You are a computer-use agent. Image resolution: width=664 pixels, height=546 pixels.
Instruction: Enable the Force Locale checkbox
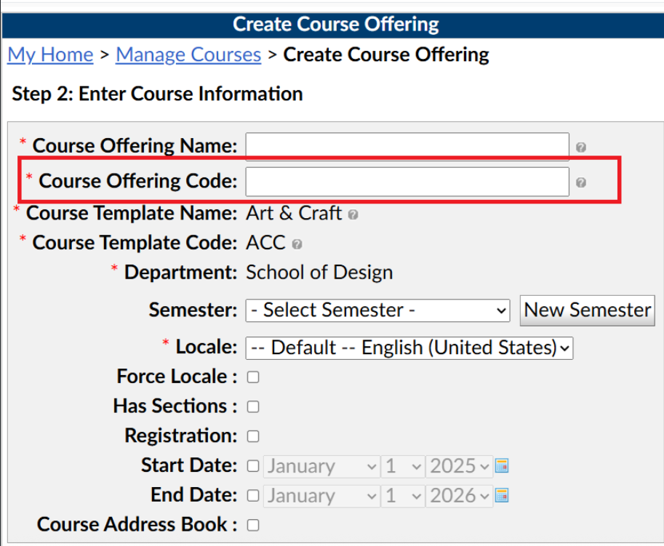(253, 377)
